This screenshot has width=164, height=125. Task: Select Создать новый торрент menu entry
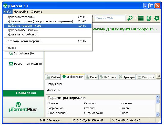(25, 41)
